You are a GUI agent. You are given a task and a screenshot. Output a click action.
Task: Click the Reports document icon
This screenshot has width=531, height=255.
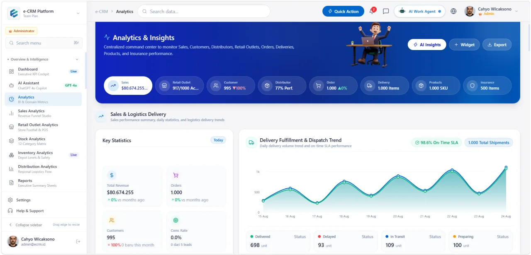click(11, 183)
